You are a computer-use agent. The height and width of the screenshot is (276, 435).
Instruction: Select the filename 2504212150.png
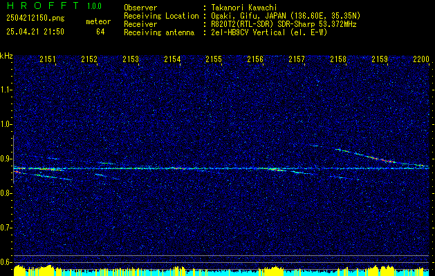35,19
